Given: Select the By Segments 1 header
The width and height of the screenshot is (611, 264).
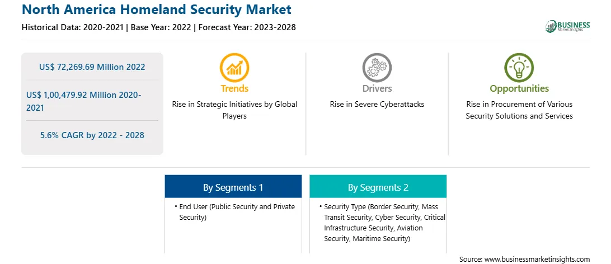Looking at the screenshot, I should pos(233,186).
